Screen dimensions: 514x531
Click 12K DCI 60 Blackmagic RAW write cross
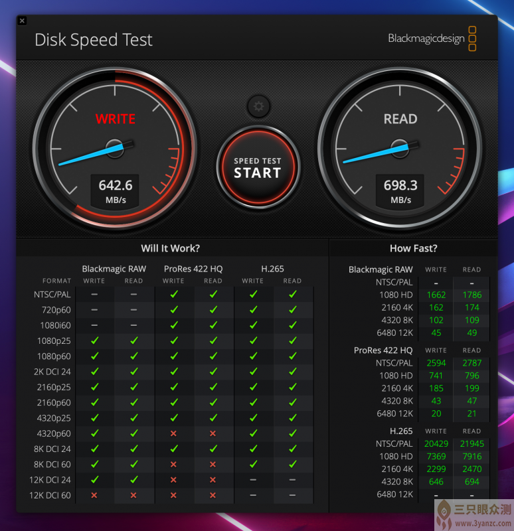point(94,495)
